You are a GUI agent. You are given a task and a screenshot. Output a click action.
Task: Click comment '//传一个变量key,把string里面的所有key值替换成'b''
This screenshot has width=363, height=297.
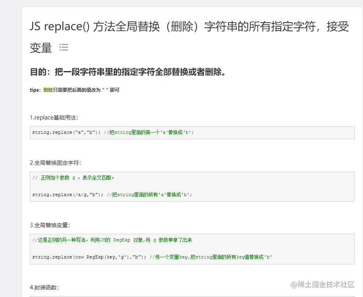click(210, 257)
